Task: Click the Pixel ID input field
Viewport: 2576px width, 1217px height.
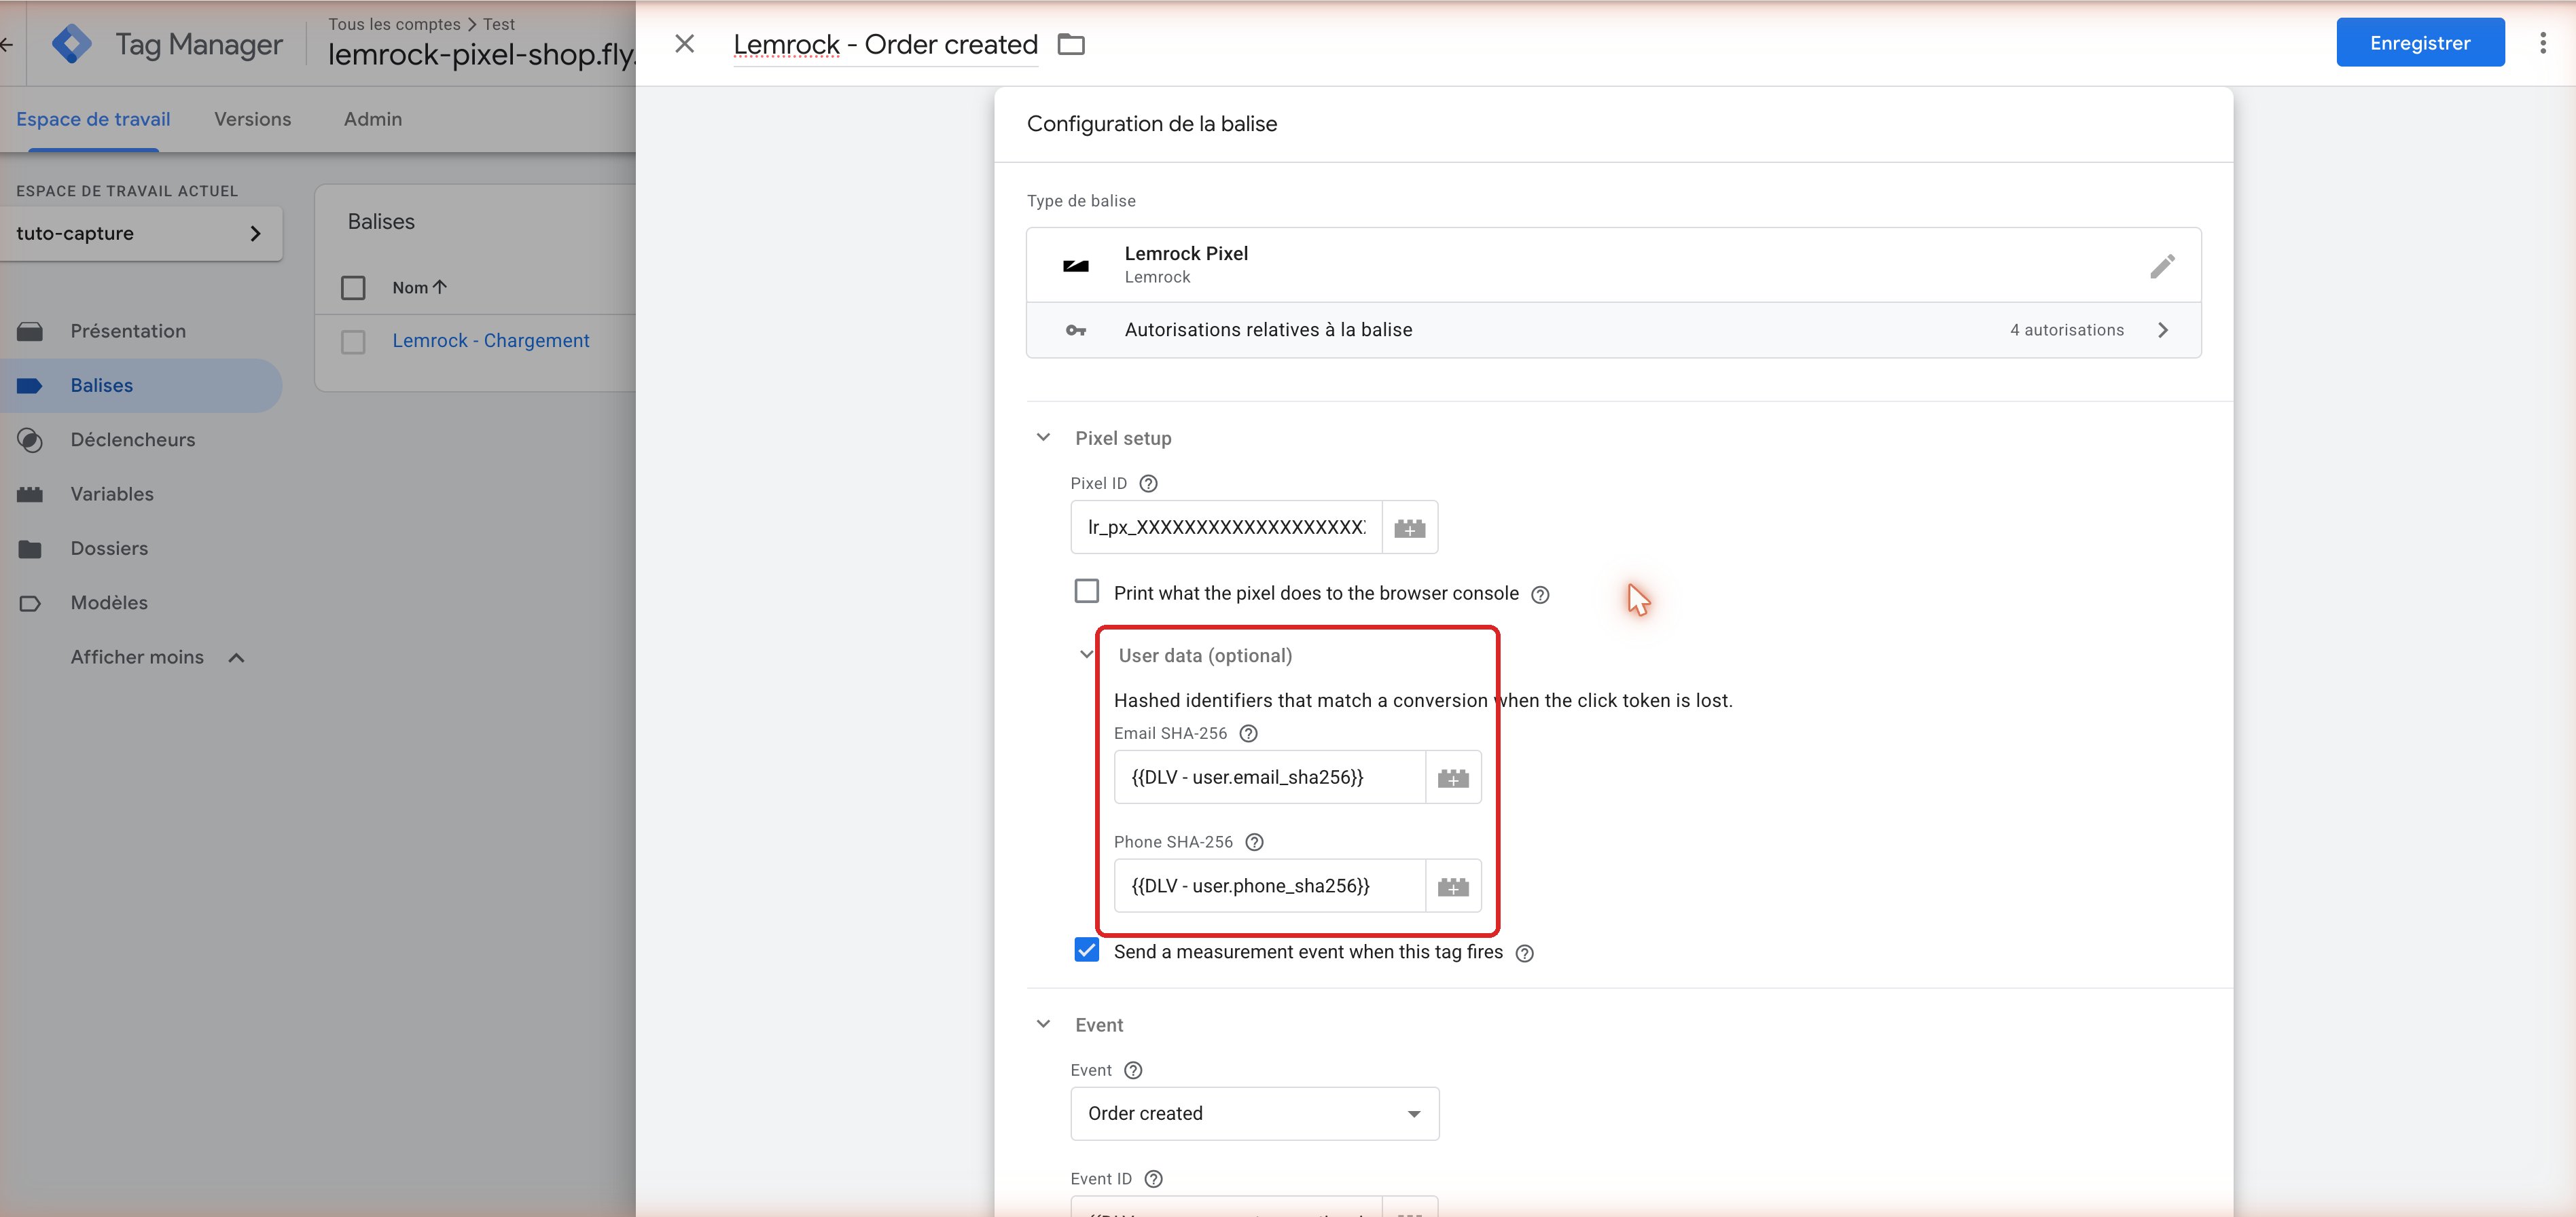Action: click(x=1226, y=527)
